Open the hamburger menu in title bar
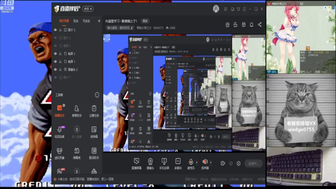 [244, 9]
